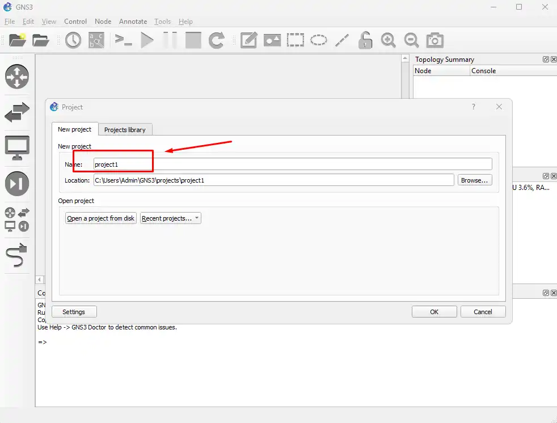Select the Insert a picture icon
Viewport: 557px width, 423px height.
272,40
